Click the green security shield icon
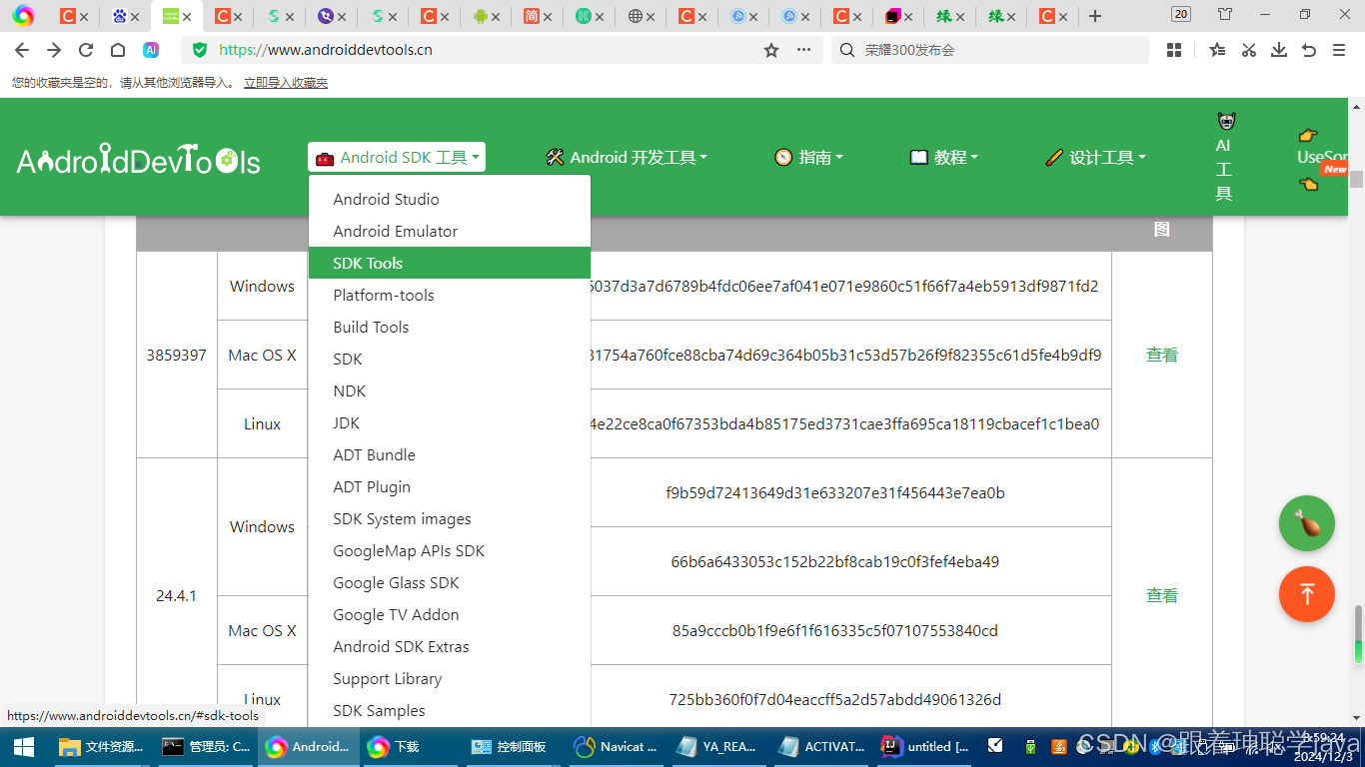 [200, 50]
